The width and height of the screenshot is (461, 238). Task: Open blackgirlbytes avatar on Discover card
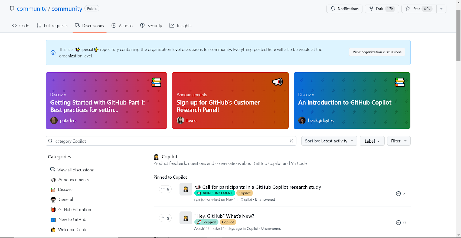302,120
